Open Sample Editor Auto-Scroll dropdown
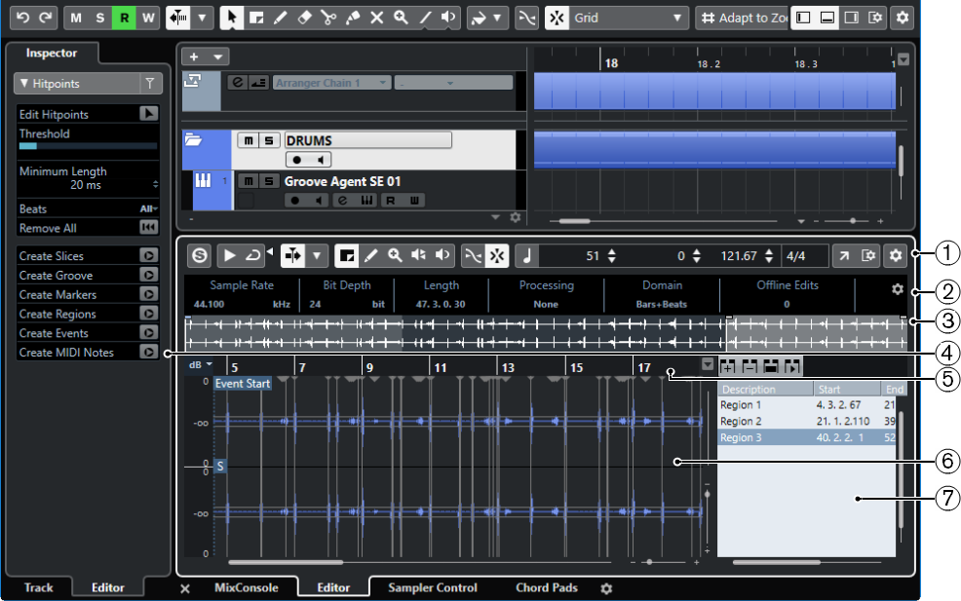Viewport: 961px width, 601px height. [x=317, y=255]
